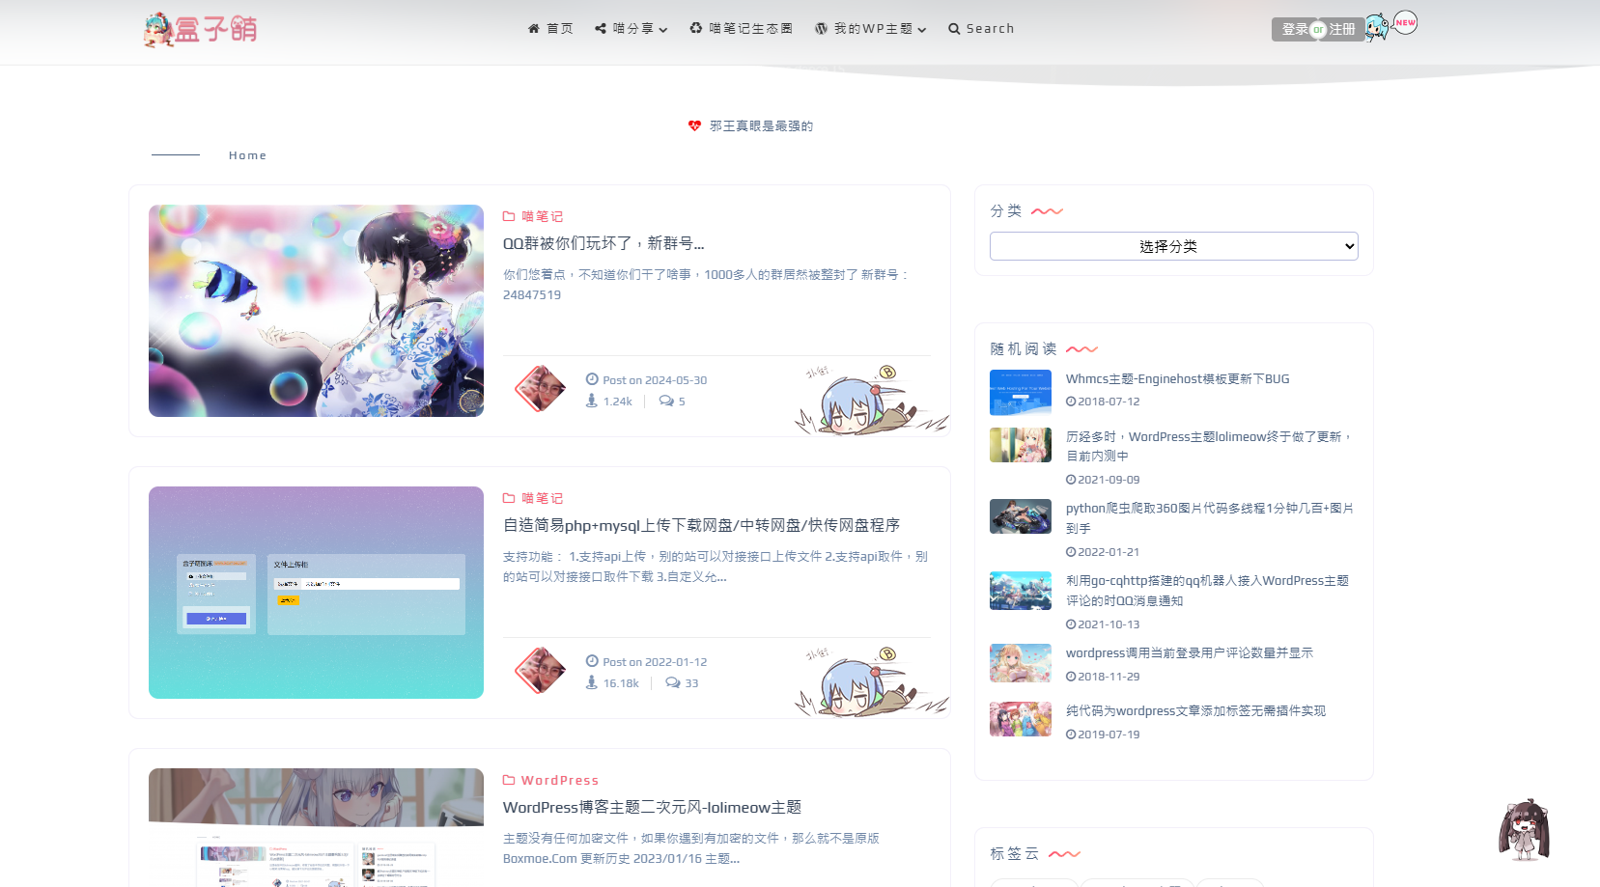The image size is (1600, 887).
Task: Click the go-cqhttp post thumbnail
Action: pos(1021,591)
